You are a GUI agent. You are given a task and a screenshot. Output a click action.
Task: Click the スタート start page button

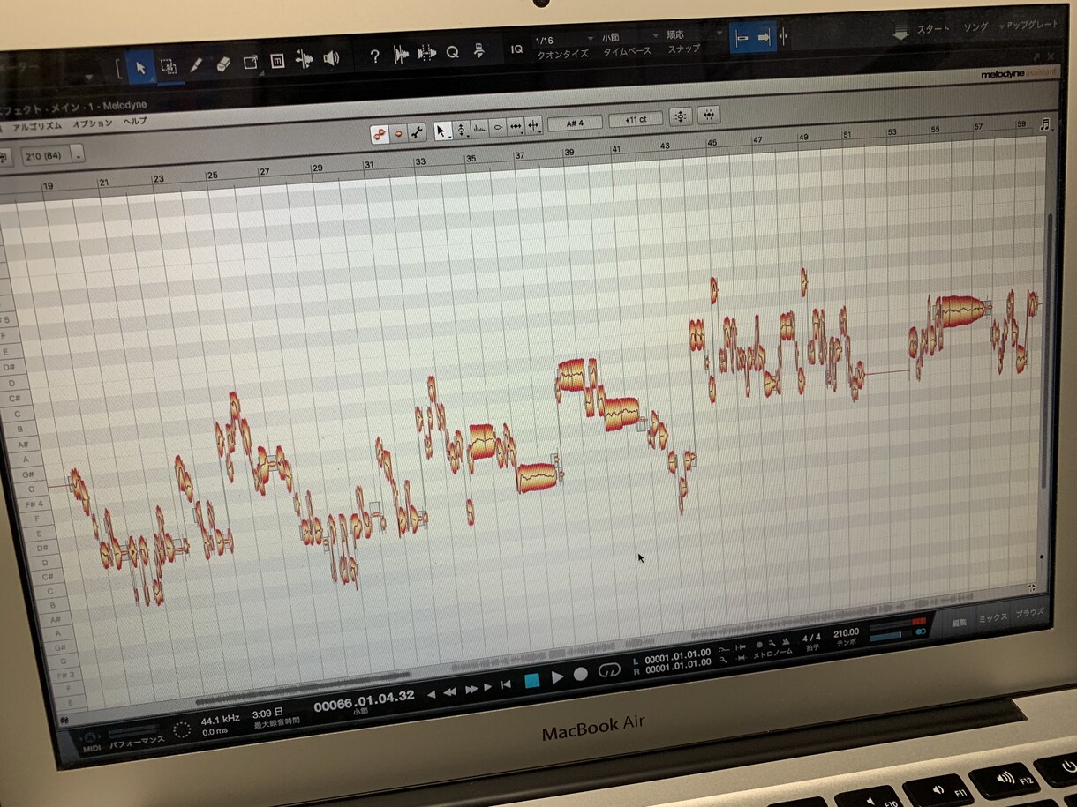(x=932, y=29)
